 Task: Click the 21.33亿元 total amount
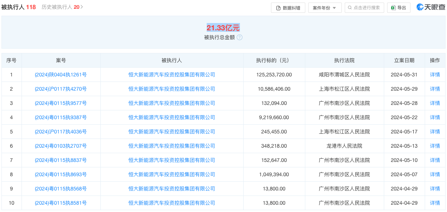[223, 27]
